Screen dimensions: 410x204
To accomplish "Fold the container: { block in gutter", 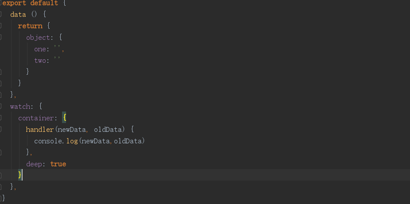I will [1, 118].
